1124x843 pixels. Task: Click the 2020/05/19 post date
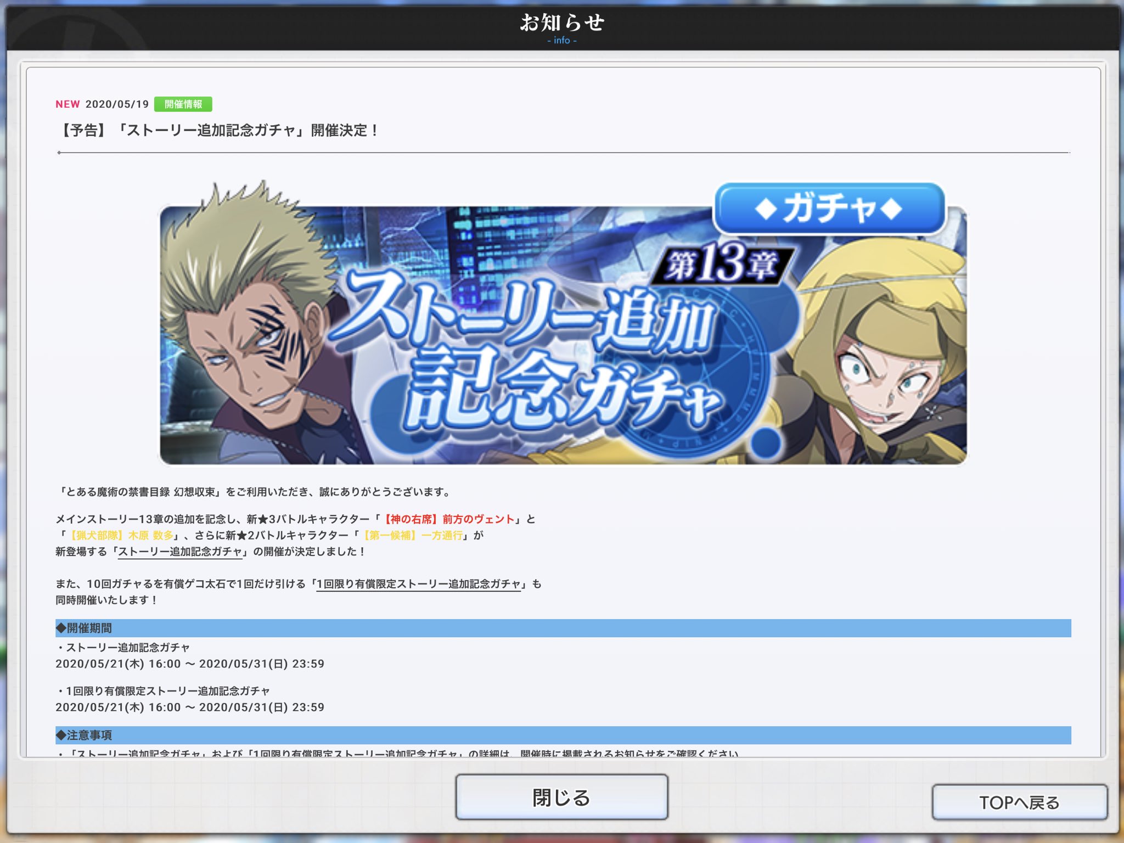click(x=117, y=104)
